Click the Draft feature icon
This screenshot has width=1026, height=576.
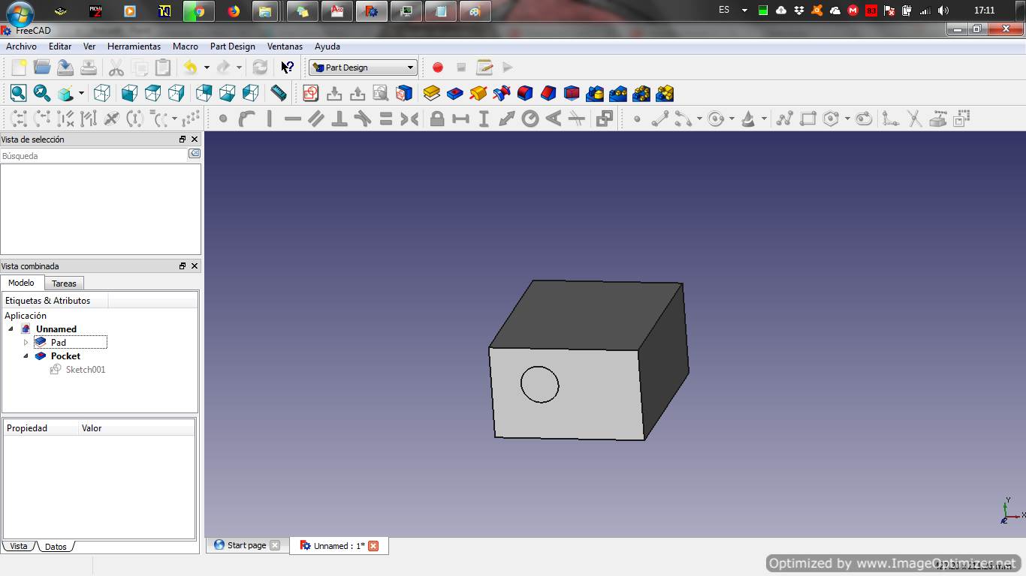click(571, 93)
